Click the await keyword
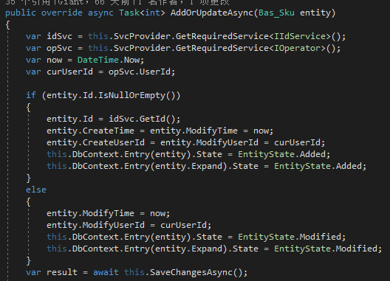The height and width of the screenshot is (281, 390). (x=106, y=272)
